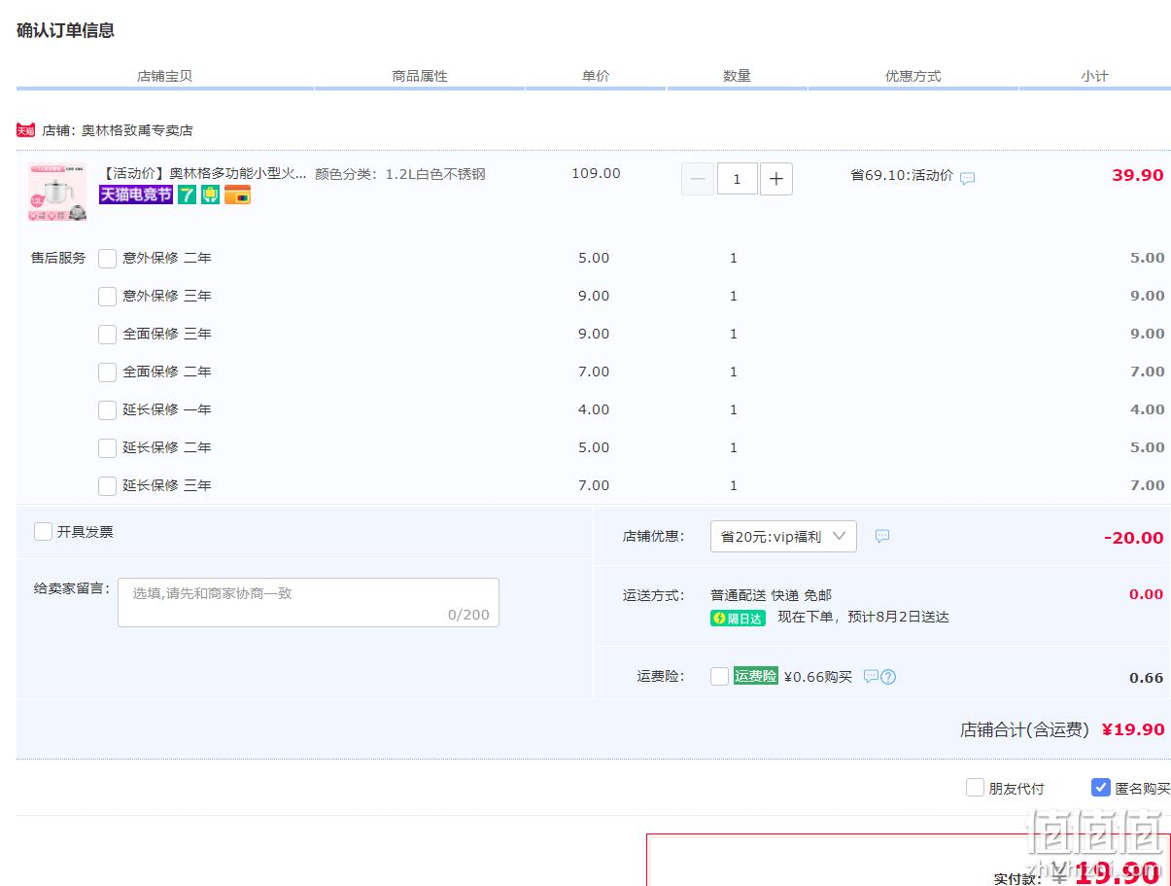Open the comment icon beside 活动价 discount

coord(968,178)
